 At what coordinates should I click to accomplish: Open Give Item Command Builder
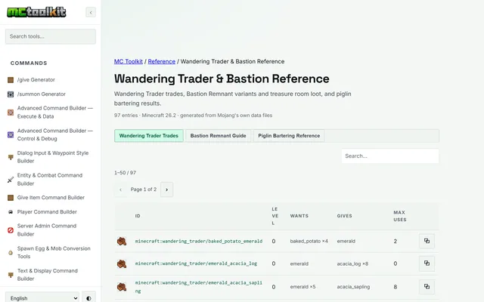pos(51,198)
